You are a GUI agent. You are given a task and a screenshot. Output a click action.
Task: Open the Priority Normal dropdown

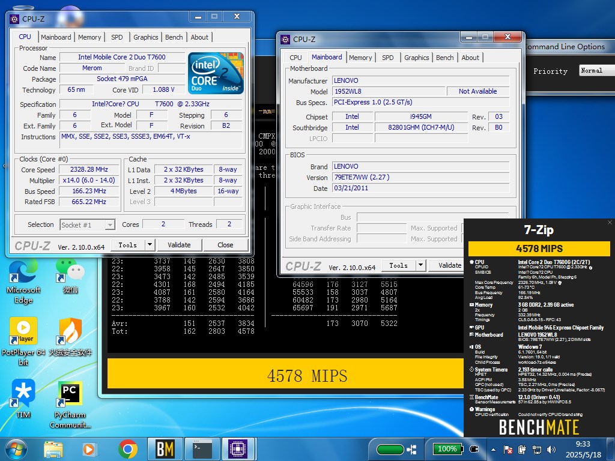[596, 71]
